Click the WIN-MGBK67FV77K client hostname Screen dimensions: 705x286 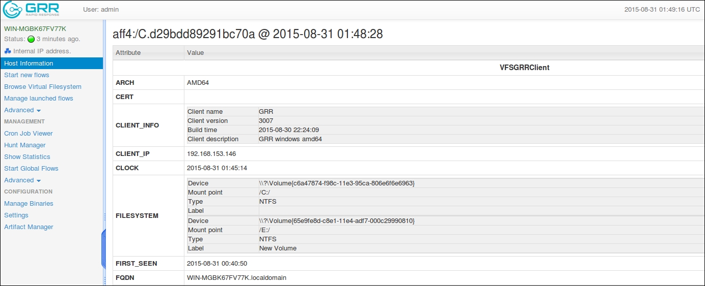[x=35, y=28]
